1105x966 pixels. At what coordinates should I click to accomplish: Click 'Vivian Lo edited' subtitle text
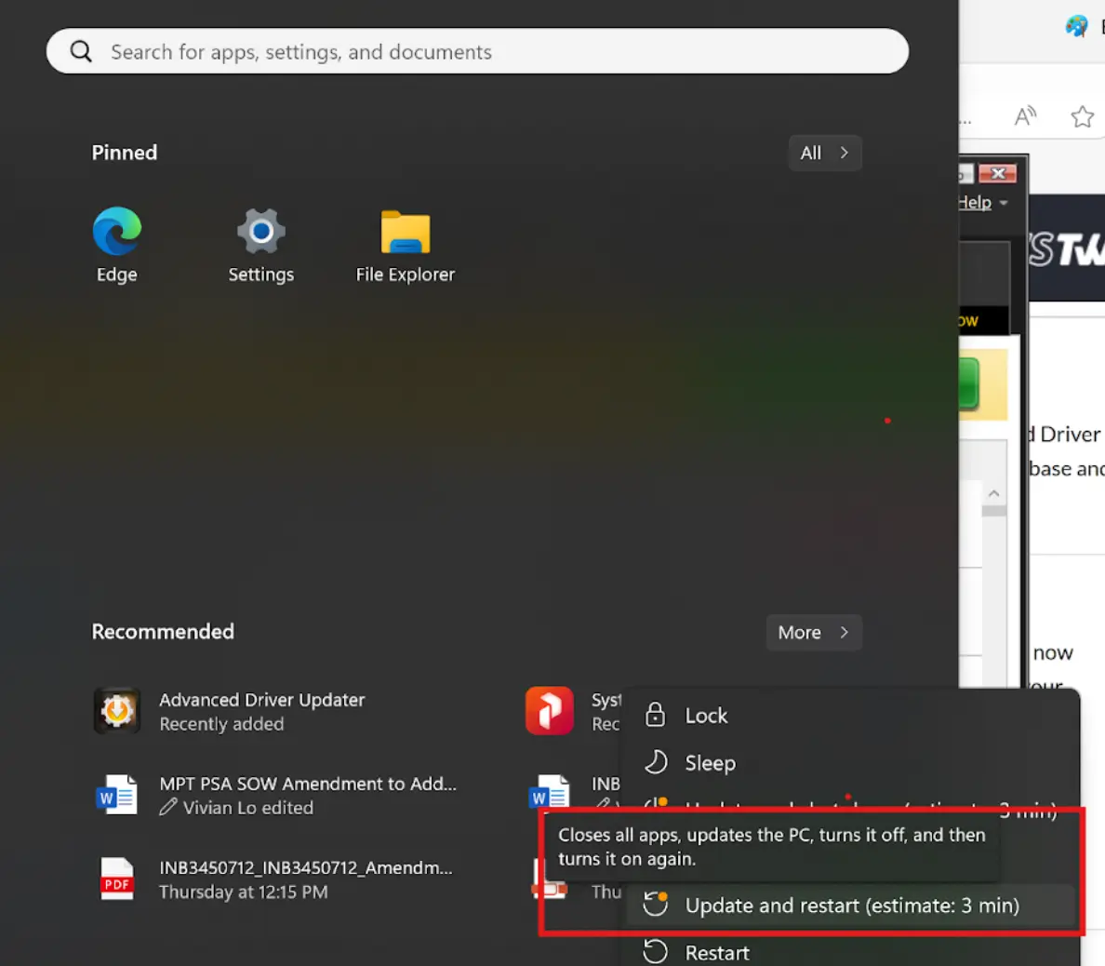point(248,808)
